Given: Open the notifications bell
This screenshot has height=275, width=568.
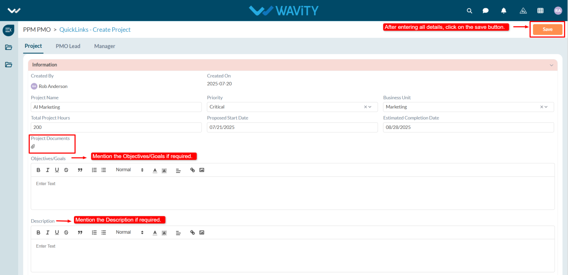Looking at the screenshot, I should tap(504, 11).
